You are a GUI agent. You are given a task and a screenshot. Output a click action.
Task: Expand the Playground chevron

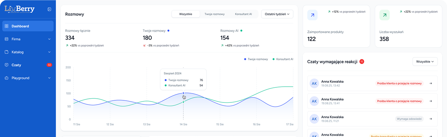(49, 78)
